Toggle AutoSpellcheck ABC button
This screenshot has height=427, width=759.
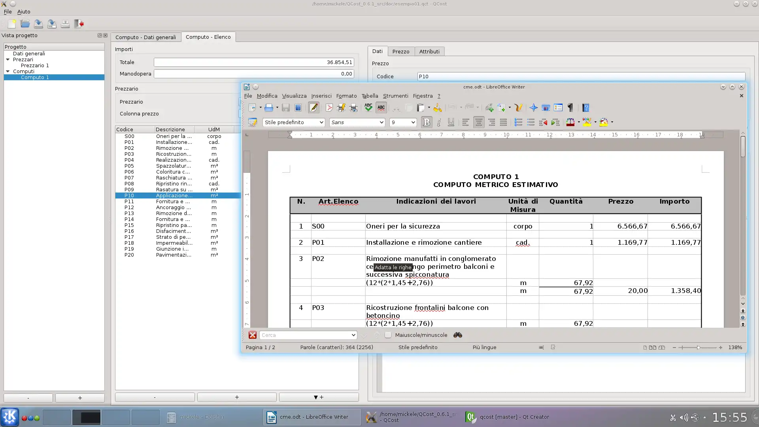click(x=381, y=108)
